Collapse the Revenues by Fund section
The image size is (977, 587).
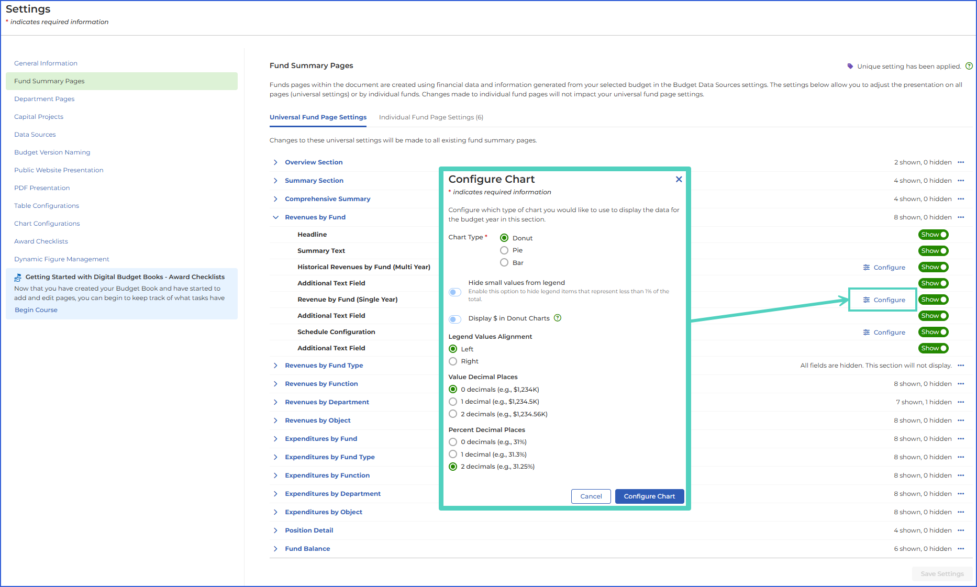pyautogui.click(x=275, y=217)
